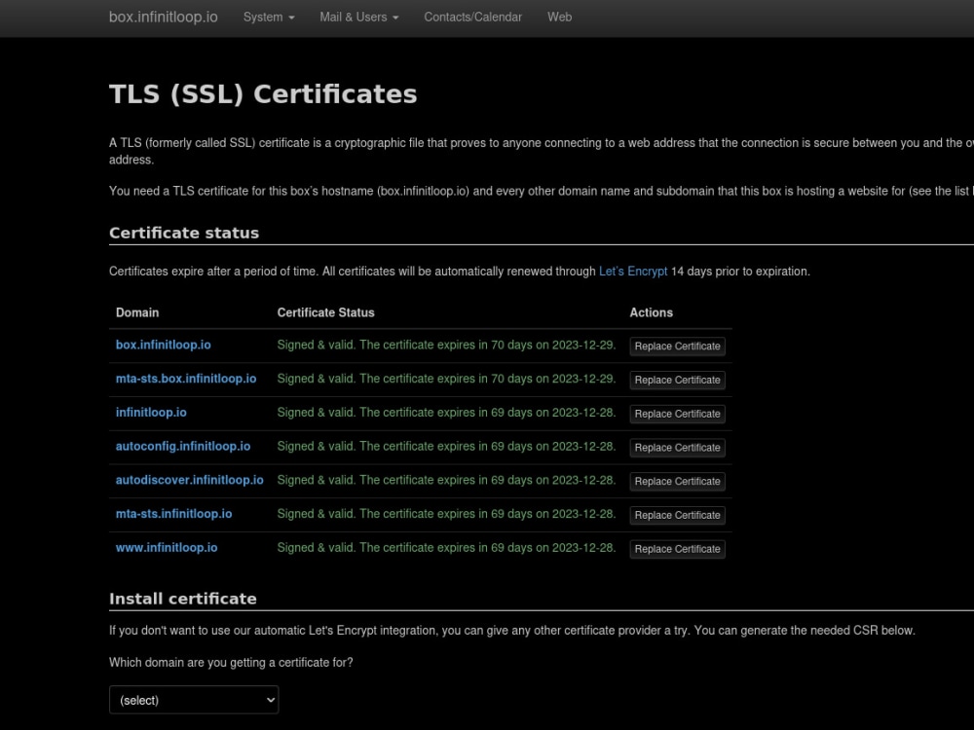The width and height of the screenshot is (974, 730).
Task: Replace certificate for infinitloop.io
Action: pos(677,414)
